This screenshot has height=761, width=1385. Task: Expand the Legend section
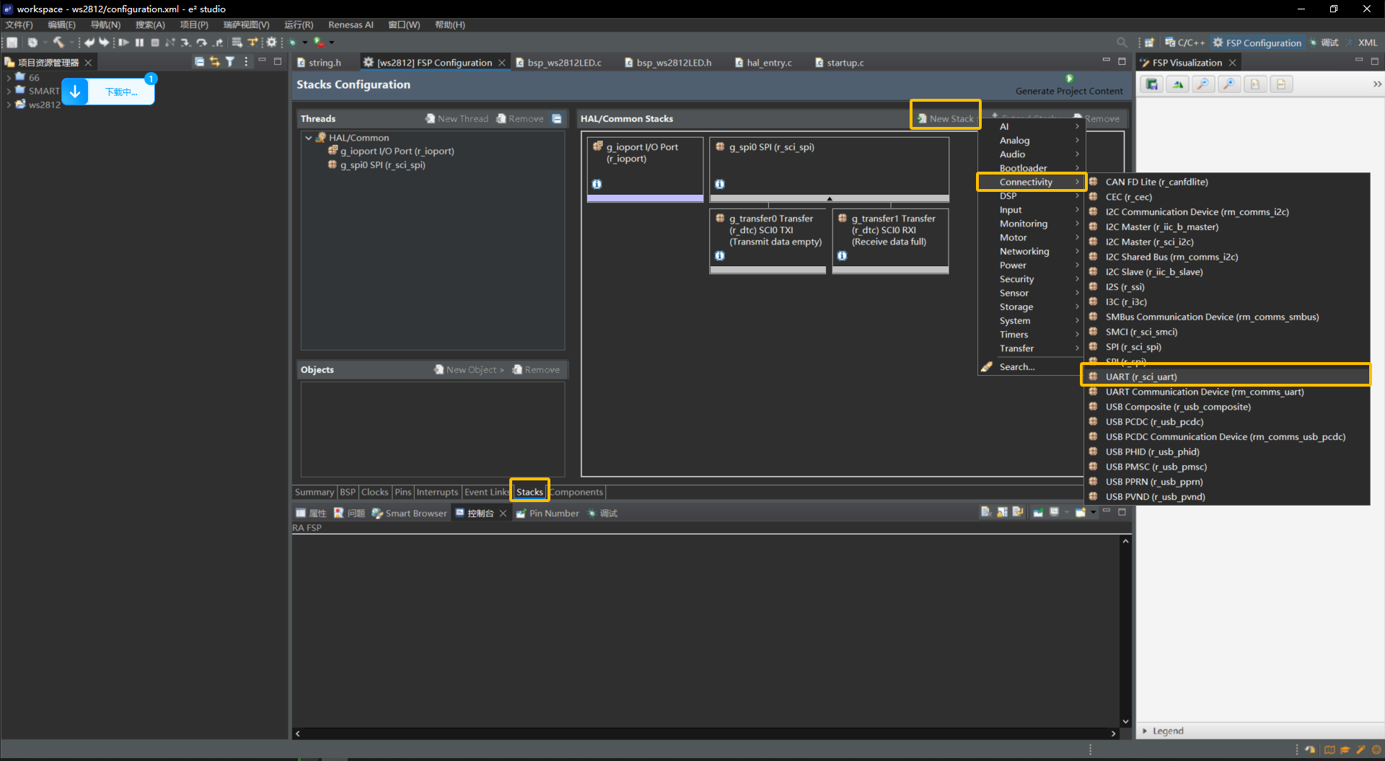coord(1145,731)
